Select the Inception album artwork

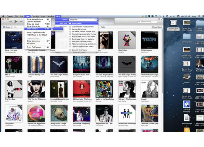(82, 65)
